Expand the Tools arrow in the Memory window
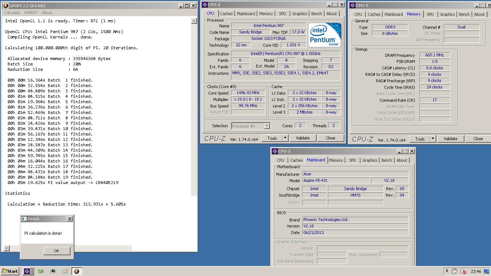Image resolution: width=491 pixels, height=276 pixels. (433, 139)
